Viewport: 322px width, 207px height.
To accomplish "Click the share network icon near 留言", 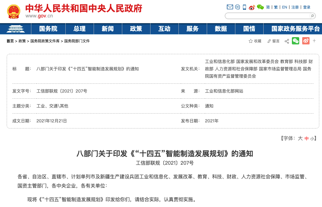I will (x=287, y=41).
